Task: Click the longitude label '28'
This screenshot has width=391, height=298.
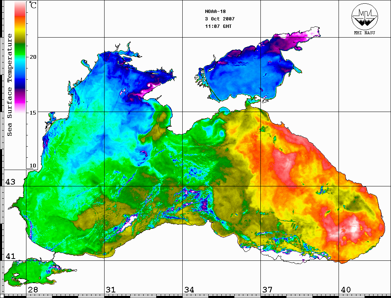Action: [33, 290]
